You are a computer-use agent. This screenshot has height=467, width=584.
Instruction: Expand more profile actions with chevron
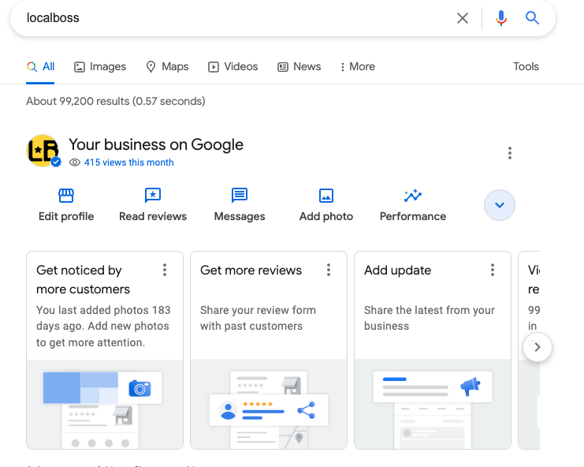coord(500,205)
